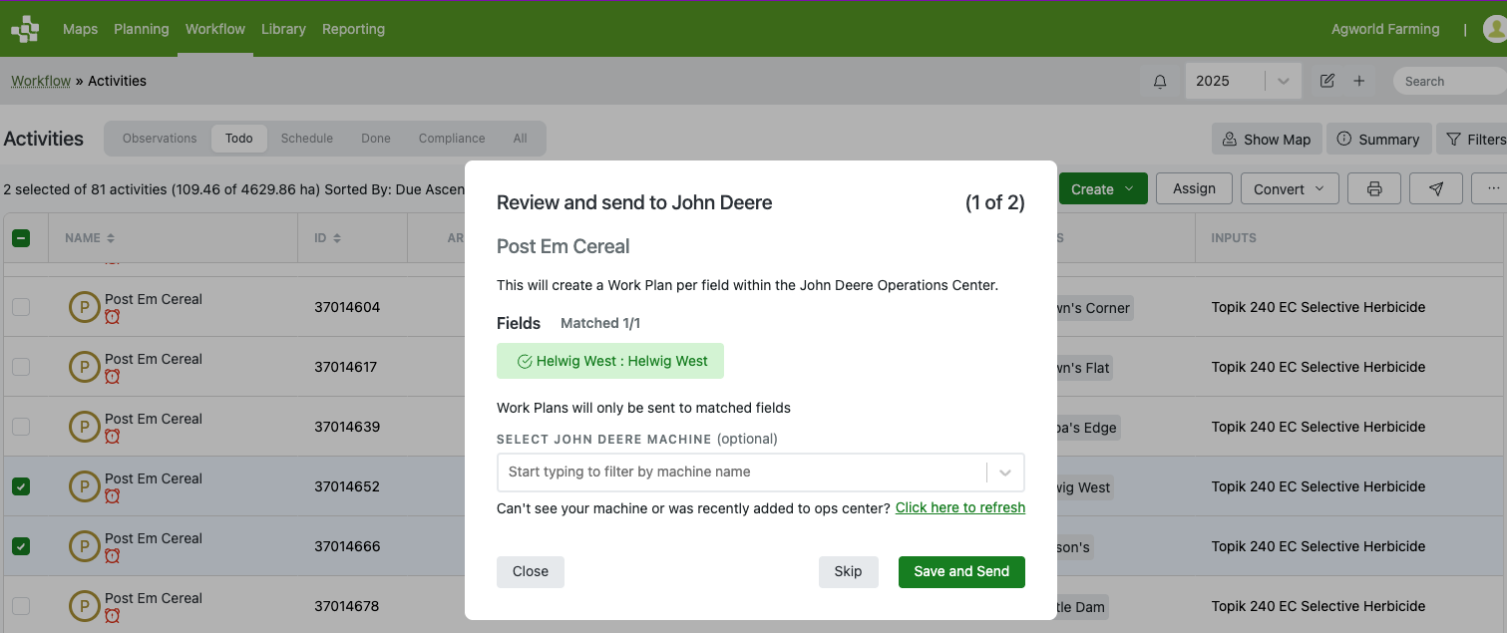This screenshot has height=633, width=1507.
Task: Click the Agworld logo icon
Action: (25, 29)
